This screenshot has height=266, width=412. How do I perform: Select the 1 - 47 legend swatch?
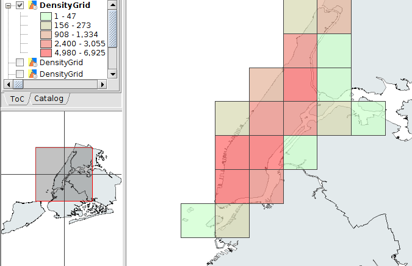[x=46, y=15]
